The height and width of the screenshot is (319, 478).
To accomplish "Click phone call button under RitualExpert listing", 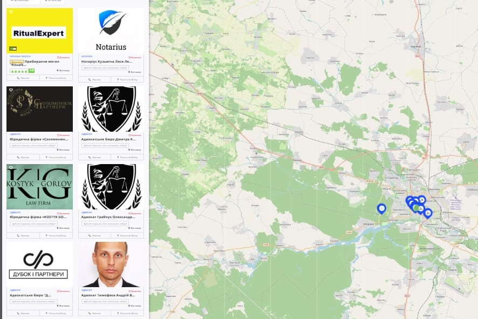I will click(x=23, y=78).
